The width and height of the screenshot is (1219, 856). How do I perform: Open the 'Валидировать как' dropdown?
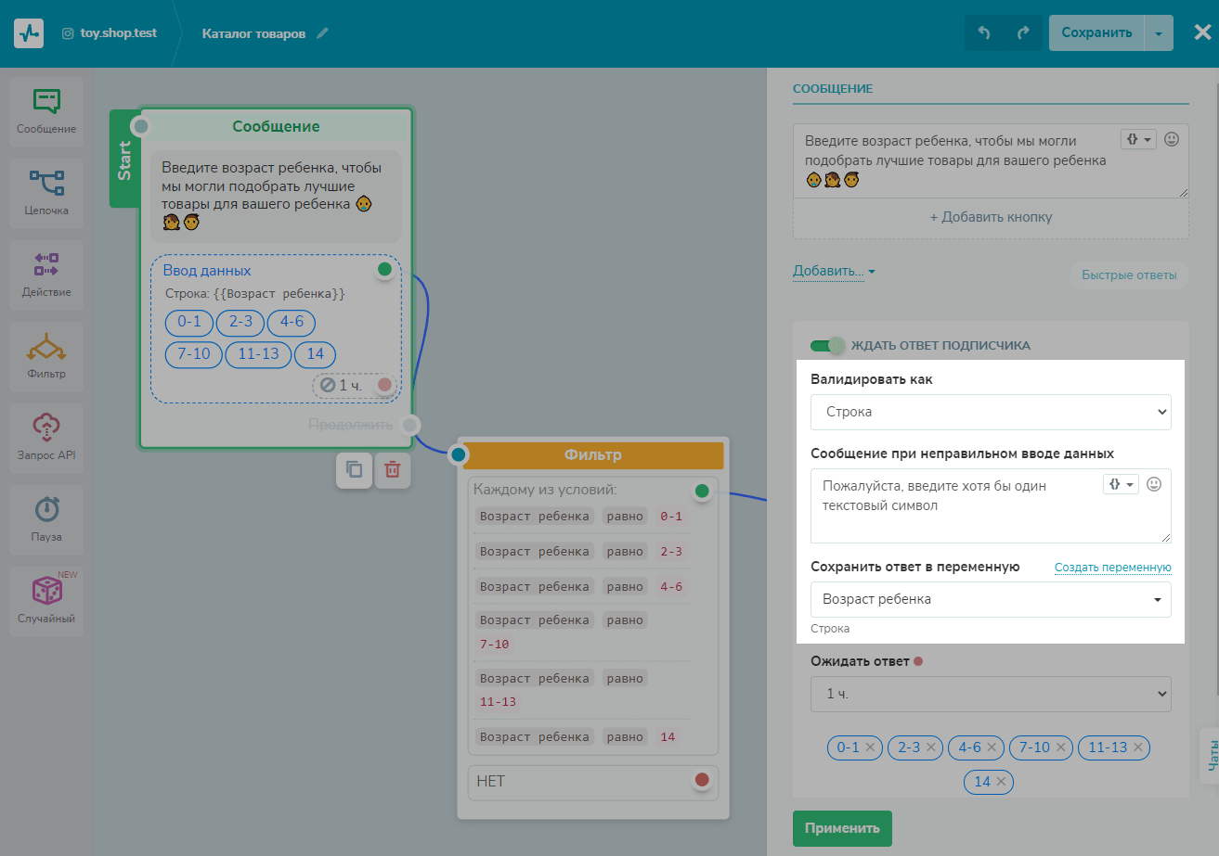click(x=991, y=412)
